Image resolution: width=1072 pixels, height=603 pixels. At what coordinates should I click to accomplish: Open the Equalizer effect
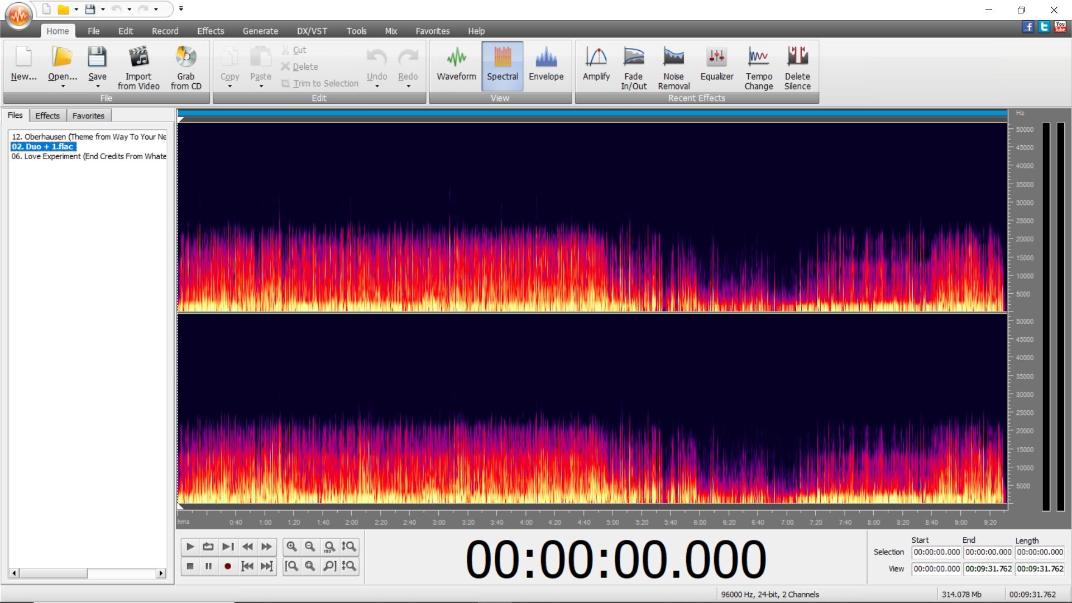(x=716, y=65)
